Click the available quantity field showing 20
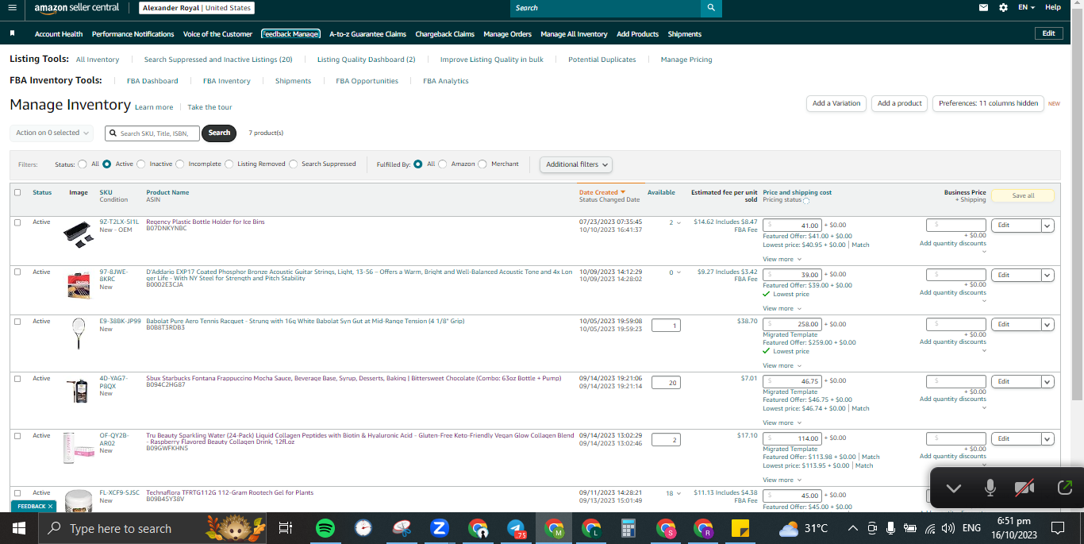Viewport: 1084px width, 544px height. (x=666, y=383)
